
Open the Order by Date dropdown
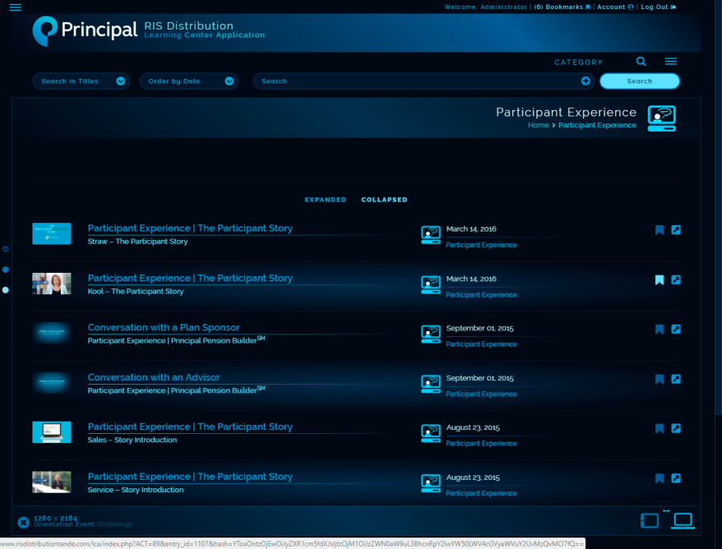click(x=189, y=81)
